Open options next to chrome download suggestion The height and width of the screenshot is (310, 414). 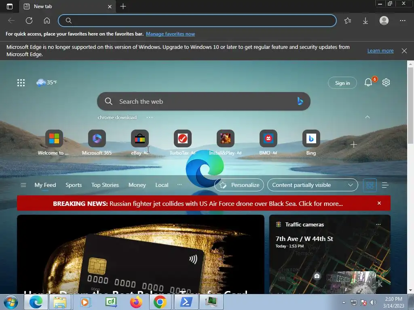click(150, 117)
